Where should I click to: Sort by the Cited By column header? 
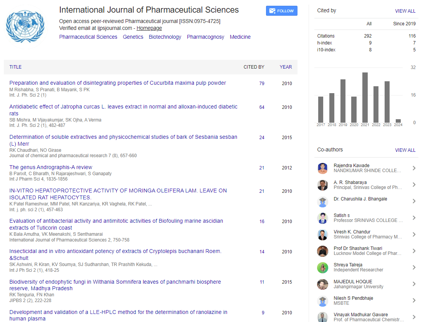254,67
